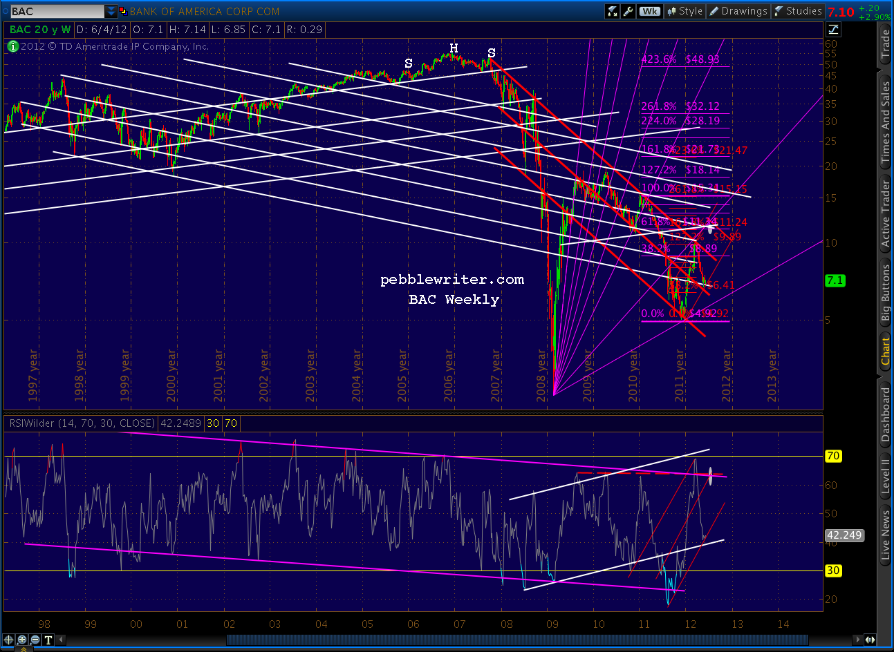Click the scrollbar right arrow

[859, 640]
